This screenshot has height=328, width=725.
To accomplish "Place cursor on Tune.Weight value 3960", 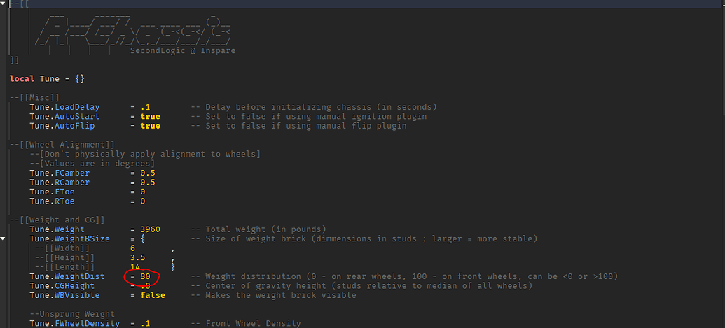I will [150, 229].
